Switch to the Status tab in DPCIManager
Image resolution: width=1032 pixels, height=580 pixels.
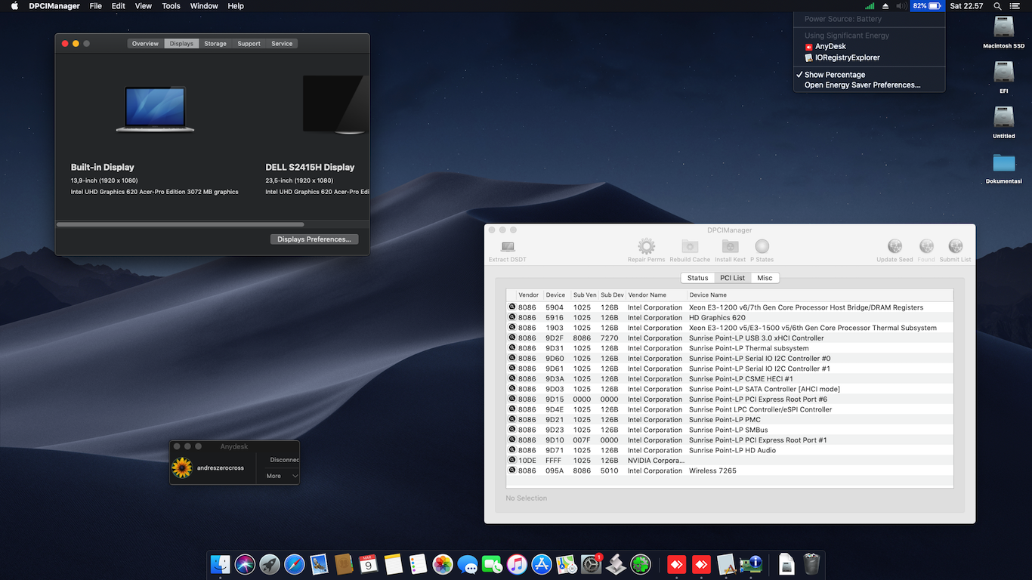click(x=697, y=278)
